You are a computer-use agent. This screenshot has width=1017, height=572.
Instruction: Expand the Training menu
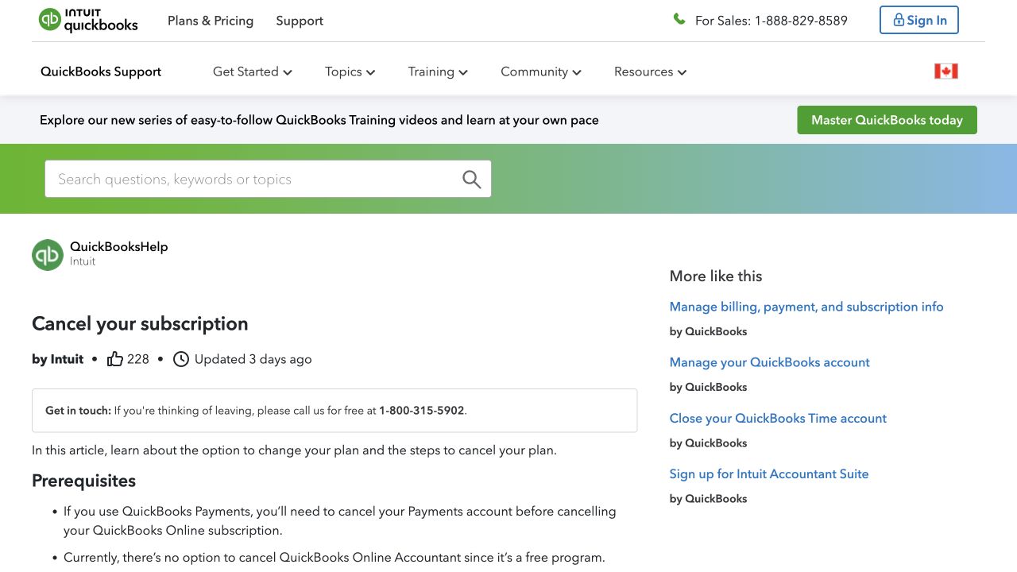click(439, 71)
